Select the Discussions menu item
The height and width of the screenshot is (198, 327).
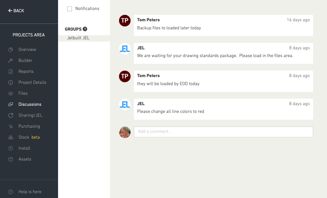pos(30,104)
